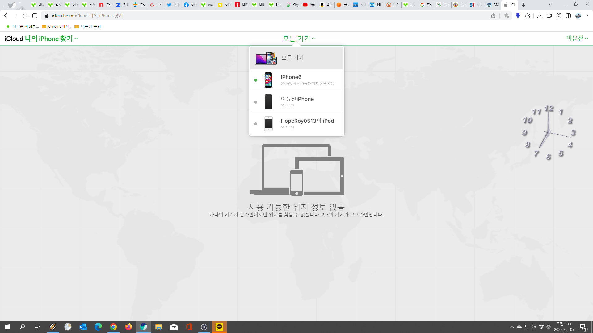Open Firefox from the taskbar

click(128, 327)
